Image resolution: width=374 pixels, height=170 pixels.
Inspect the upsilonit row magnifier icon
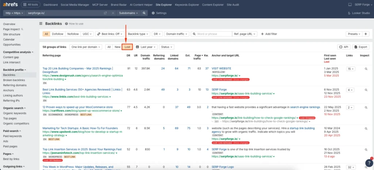(366, 129)
